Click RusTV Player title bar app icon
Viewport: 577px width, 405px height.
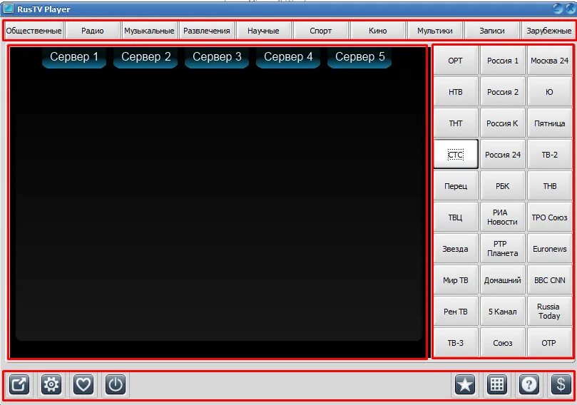pos(8,9)
